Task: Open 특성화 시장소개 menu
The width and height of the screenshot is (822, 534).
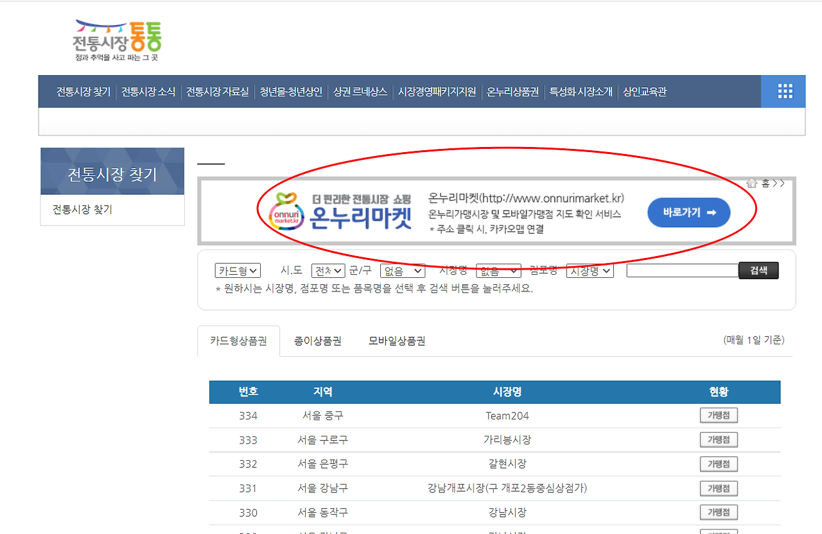Action: 581,92
